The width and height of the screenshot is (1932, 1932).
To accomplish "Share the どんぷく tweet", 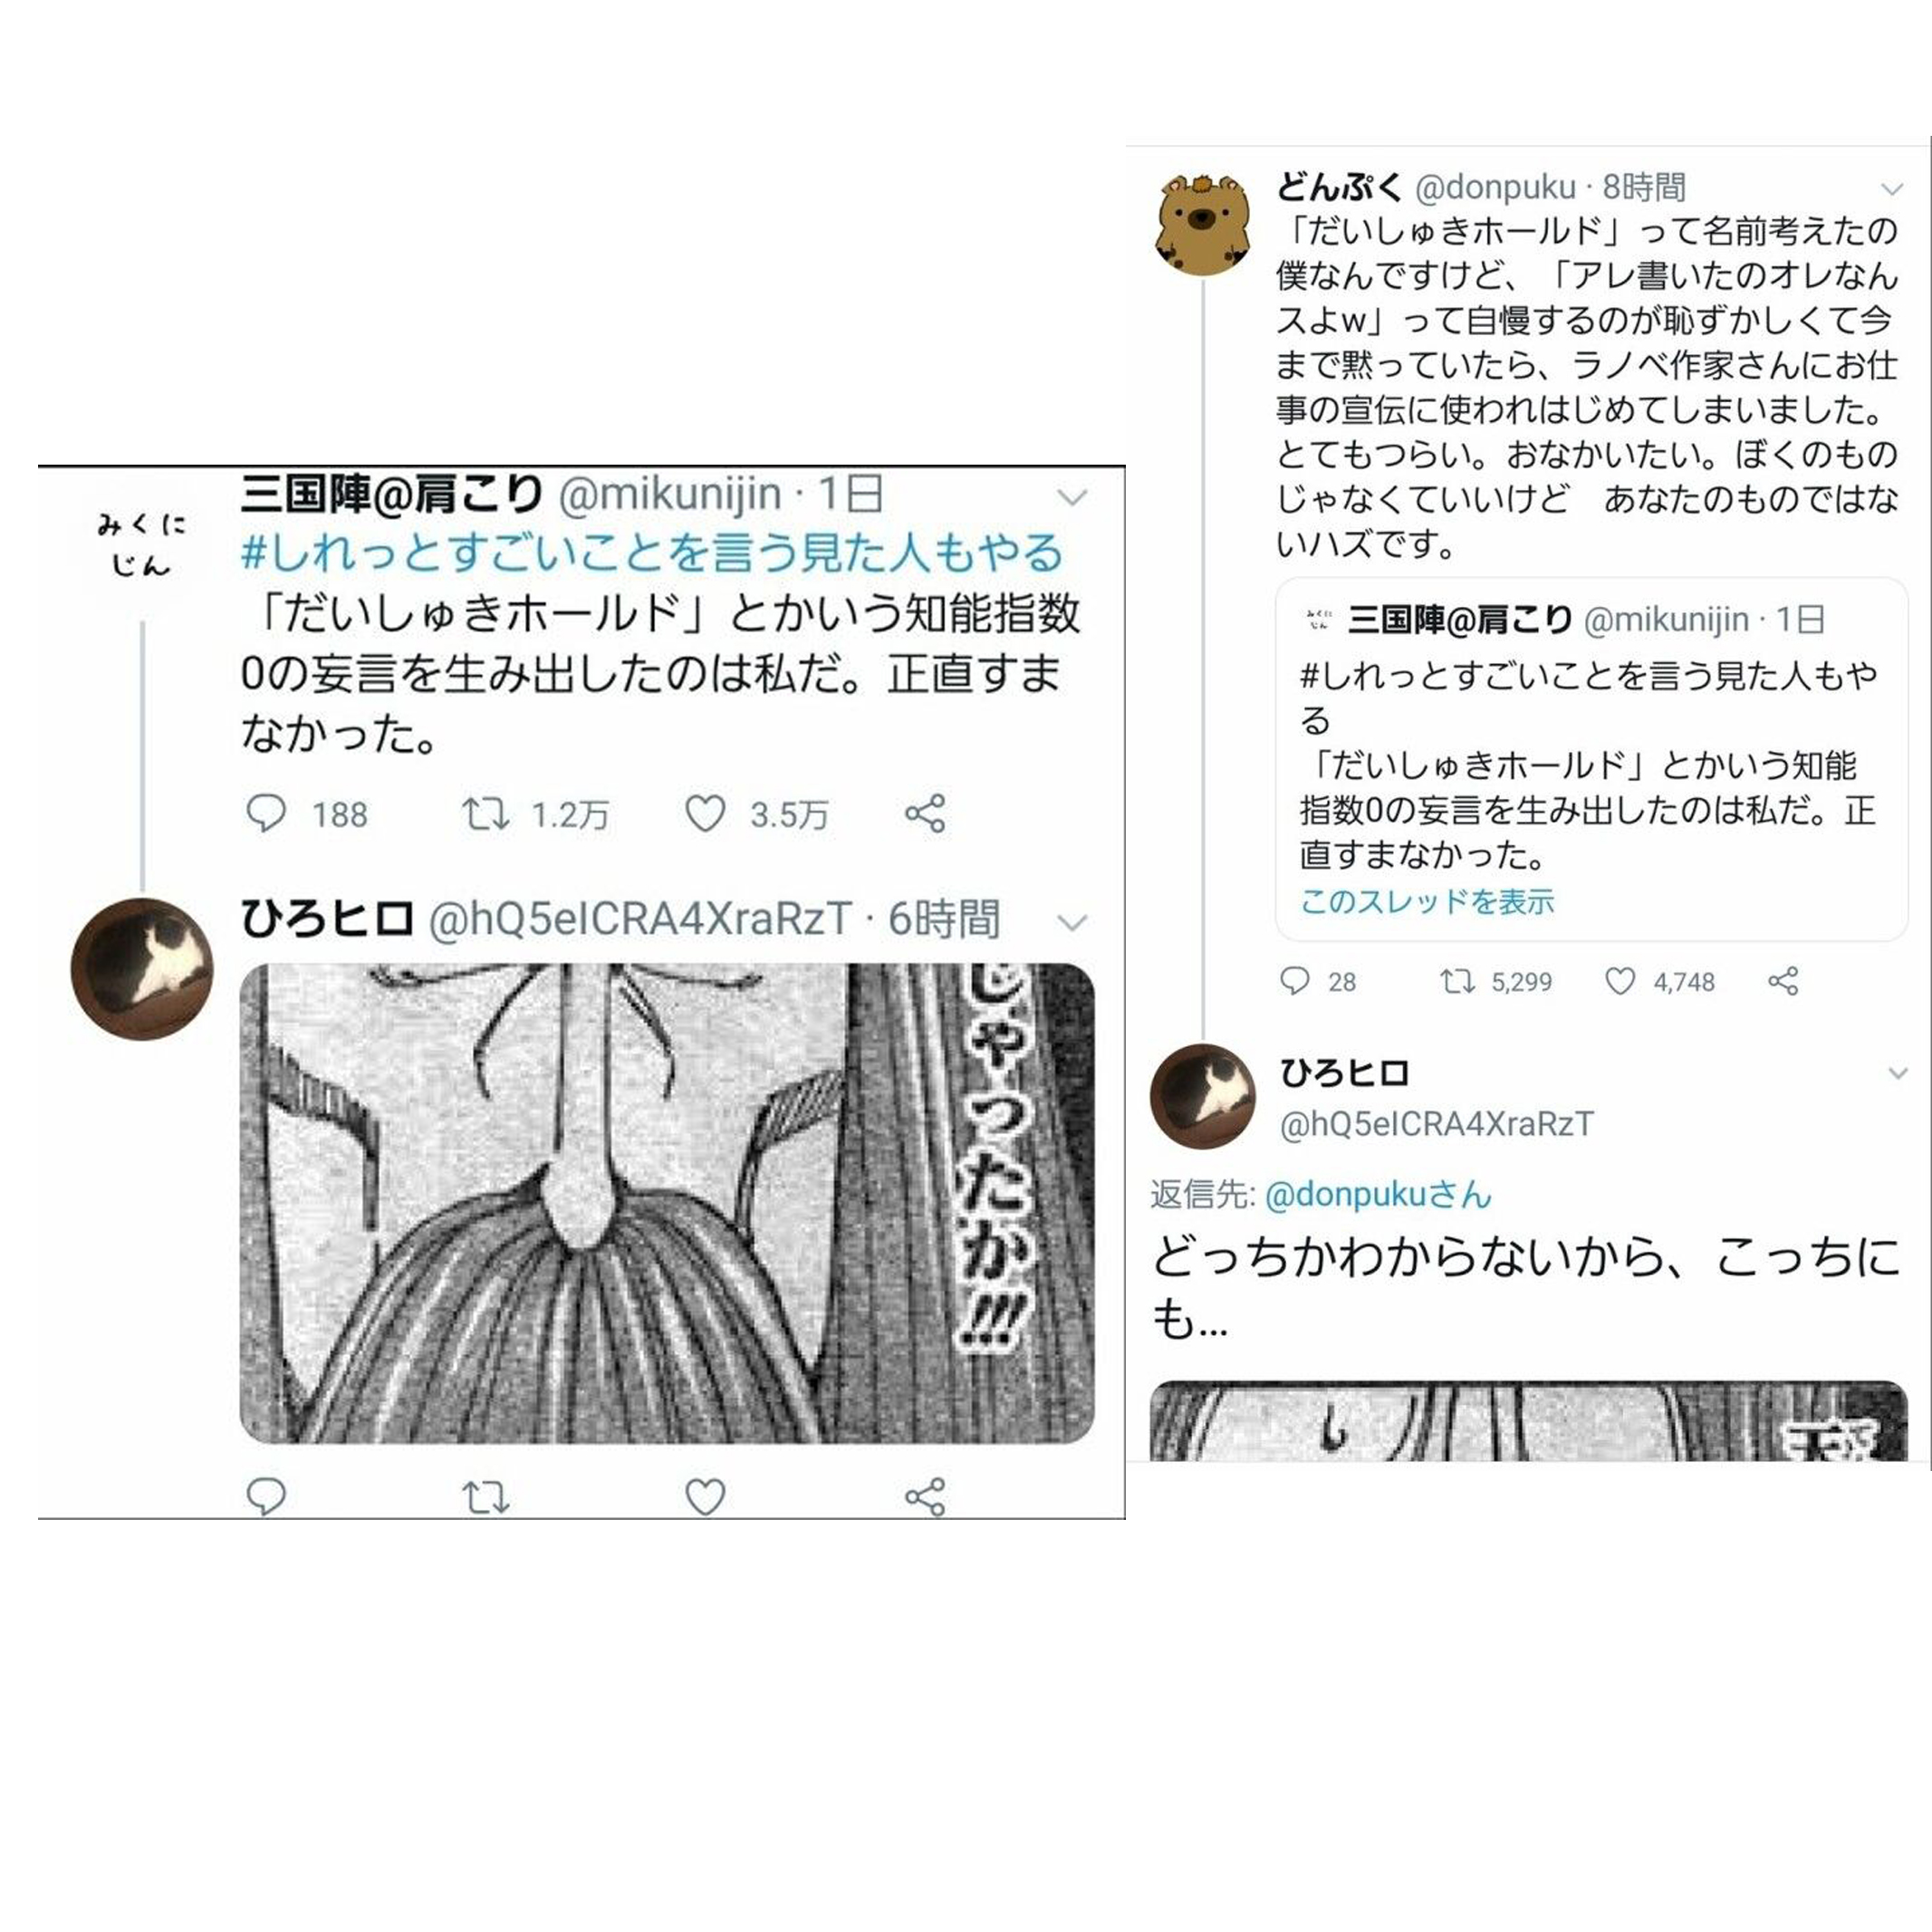I will [1783, 981].
